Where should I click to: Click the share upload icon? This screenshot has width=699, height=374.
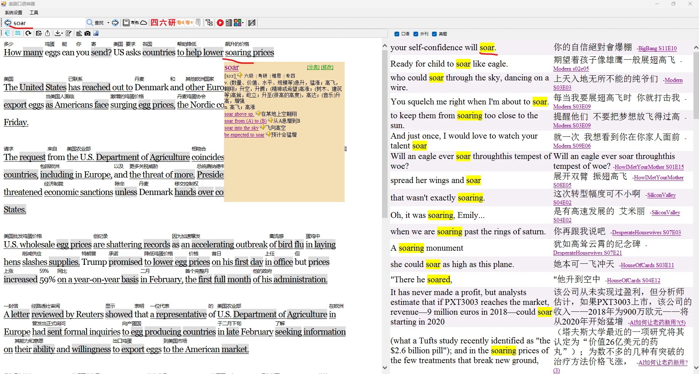[47, 33]
